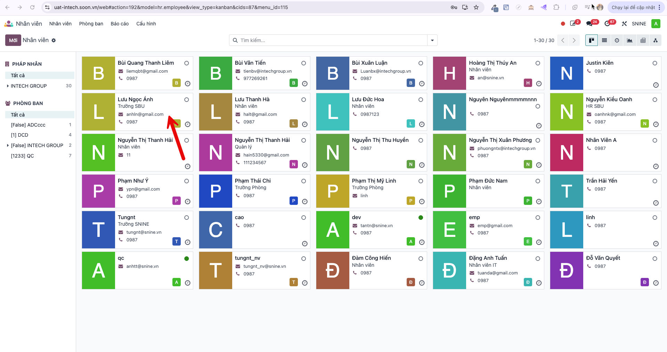The image size is (667, 352).
Task: Expand [False] INTECH GROUP department
Action: pyautogui.click(x=8, y=145)
